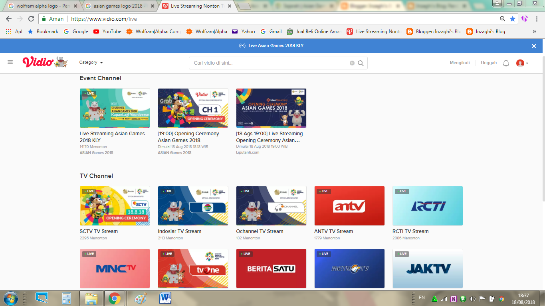Open the CH 1 Opening Ceremony thumbnail

[x=193, y=108]
